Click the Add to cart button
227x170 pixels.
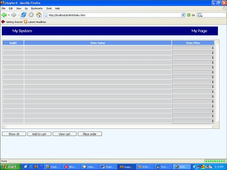pyautogui.click(x=39, y=134)
